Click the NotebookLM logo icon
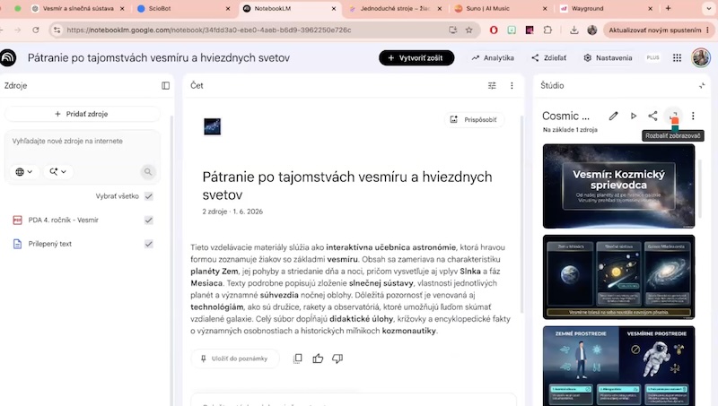The width and height of the screenshot is (718, 406). pos(8,57)
